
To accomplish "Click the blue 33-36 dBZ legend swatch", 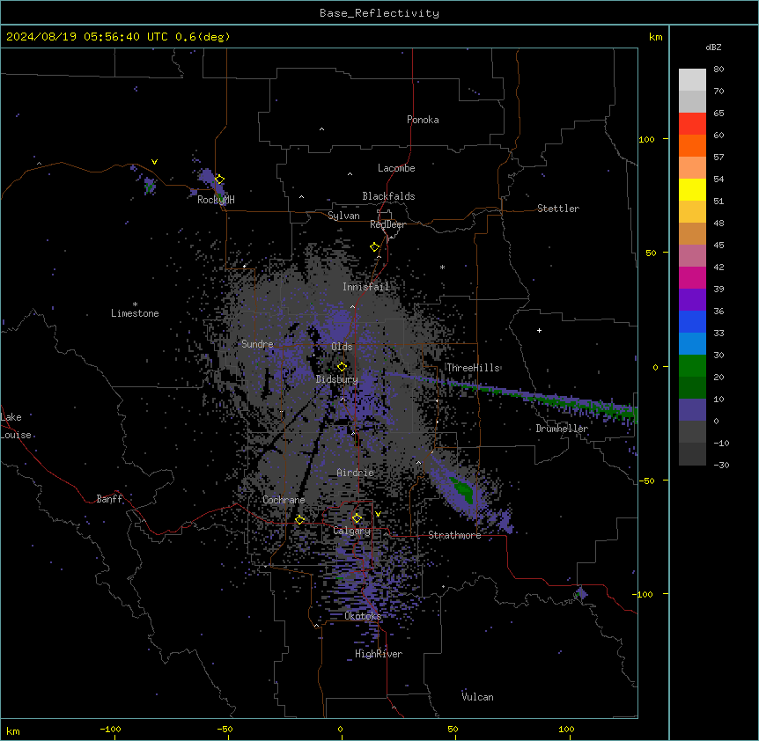I will pos(692,321).
